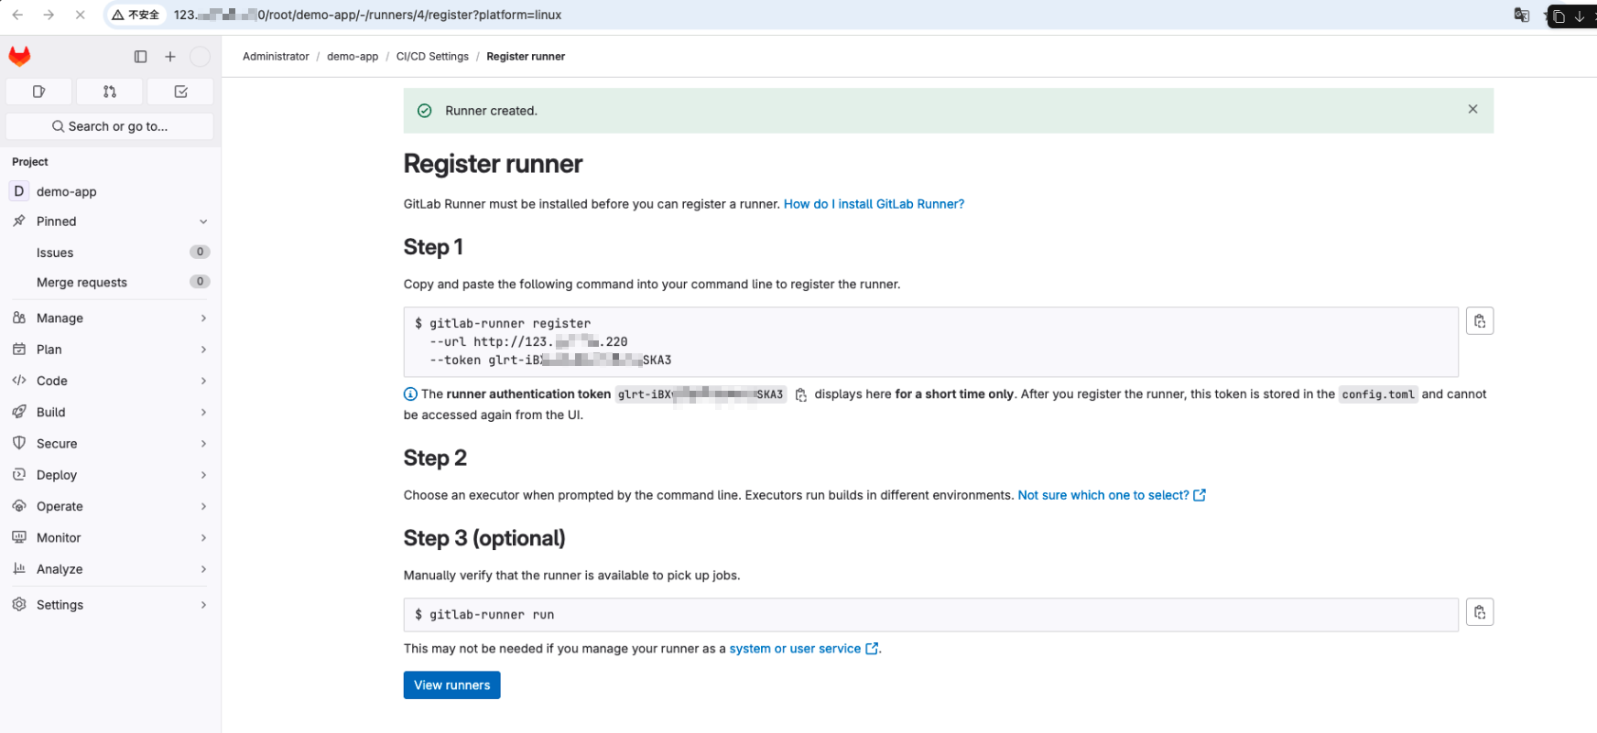Copy the gitlab-runner run command
The height and width of the screenshot is (733, 1597).
[1480, 612]
